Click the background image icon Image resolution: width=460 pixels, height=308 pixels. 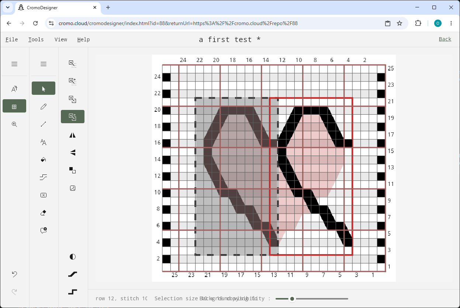click(73, 188)
